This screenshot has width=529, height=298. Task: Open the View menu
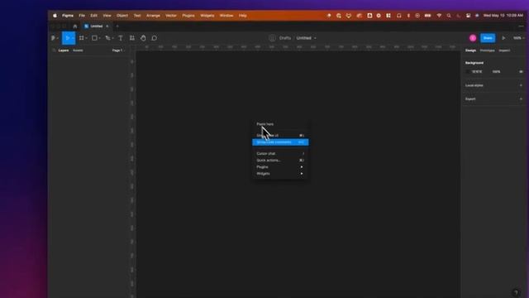click(x=107, y=16)
